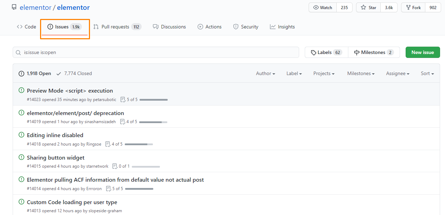The width and height of the screenshot is (445, 215).
Task: Focus the issue search field
Action: pyautogui.click(x=156, y=52)
